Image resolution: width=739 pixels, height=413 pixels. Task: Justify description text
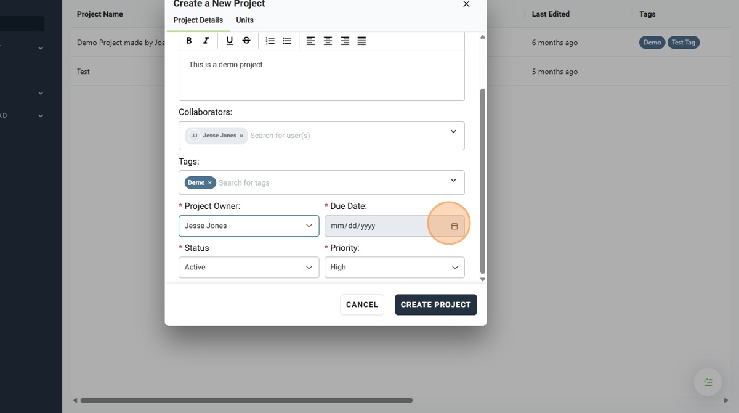pyautogui.click(x=361, y=41)
